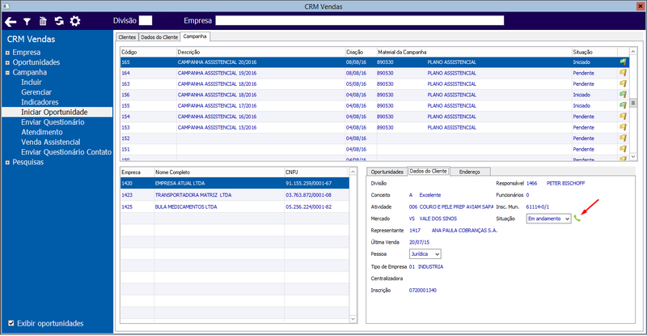The height and width of the screenshot is (336, 647).
Task: Select company BULA MEDICAMENTOS LTDA
Action: pos(235,206)
